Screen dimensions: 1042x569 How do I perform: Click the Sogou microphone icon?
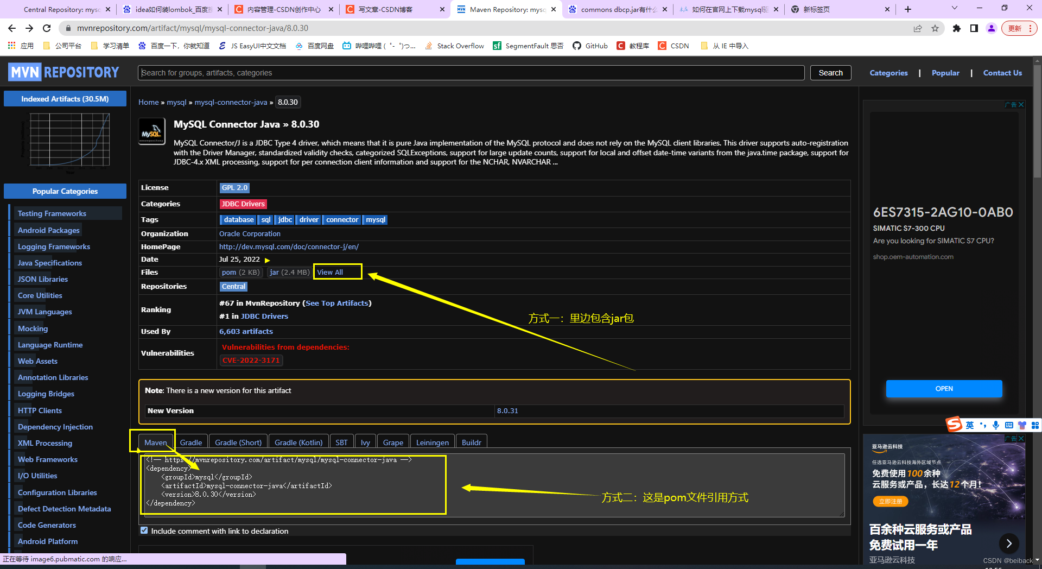pyautogui.click(x=996, y=425)
